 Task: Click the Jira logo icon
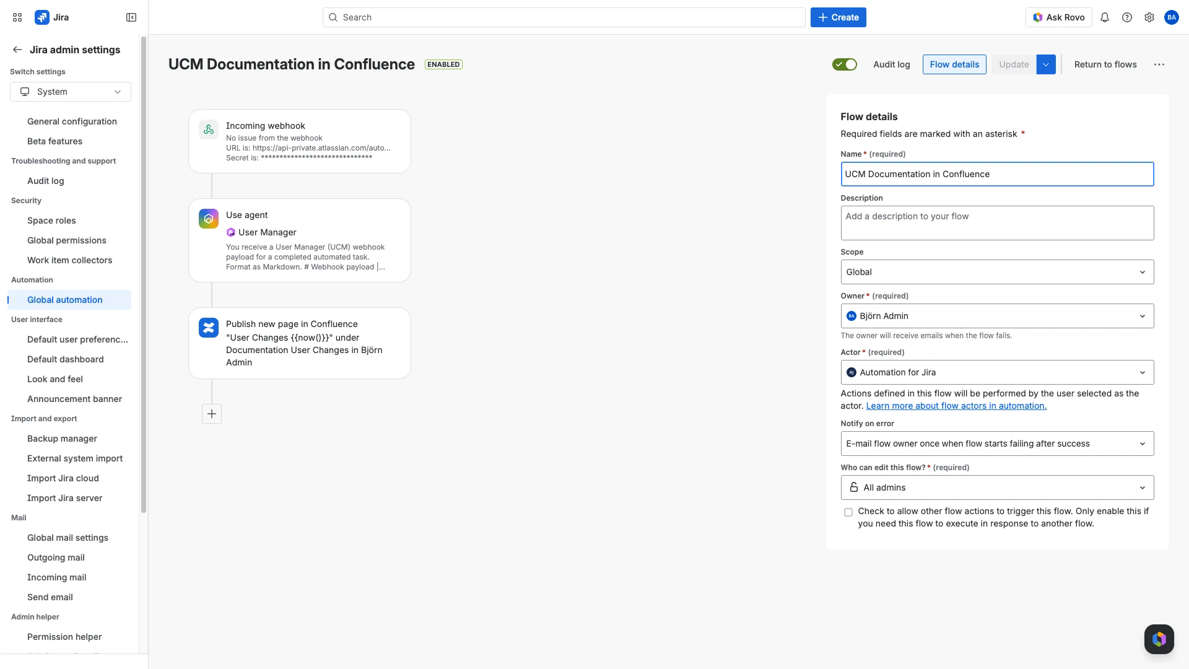point(42,17)
